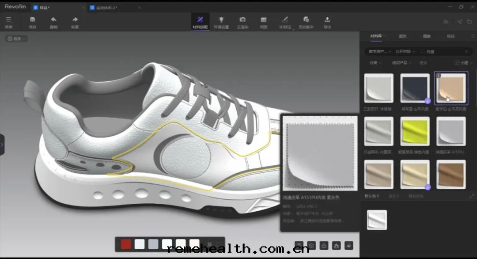Expand the 适用产品 applicable product dropdown

pos(401,63)
